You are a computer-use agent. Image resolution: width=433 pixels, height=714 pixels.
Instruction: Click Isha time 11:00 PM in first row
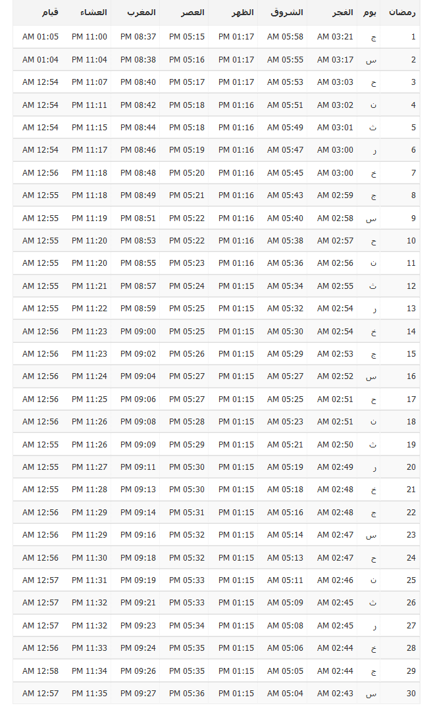point(89,37)
